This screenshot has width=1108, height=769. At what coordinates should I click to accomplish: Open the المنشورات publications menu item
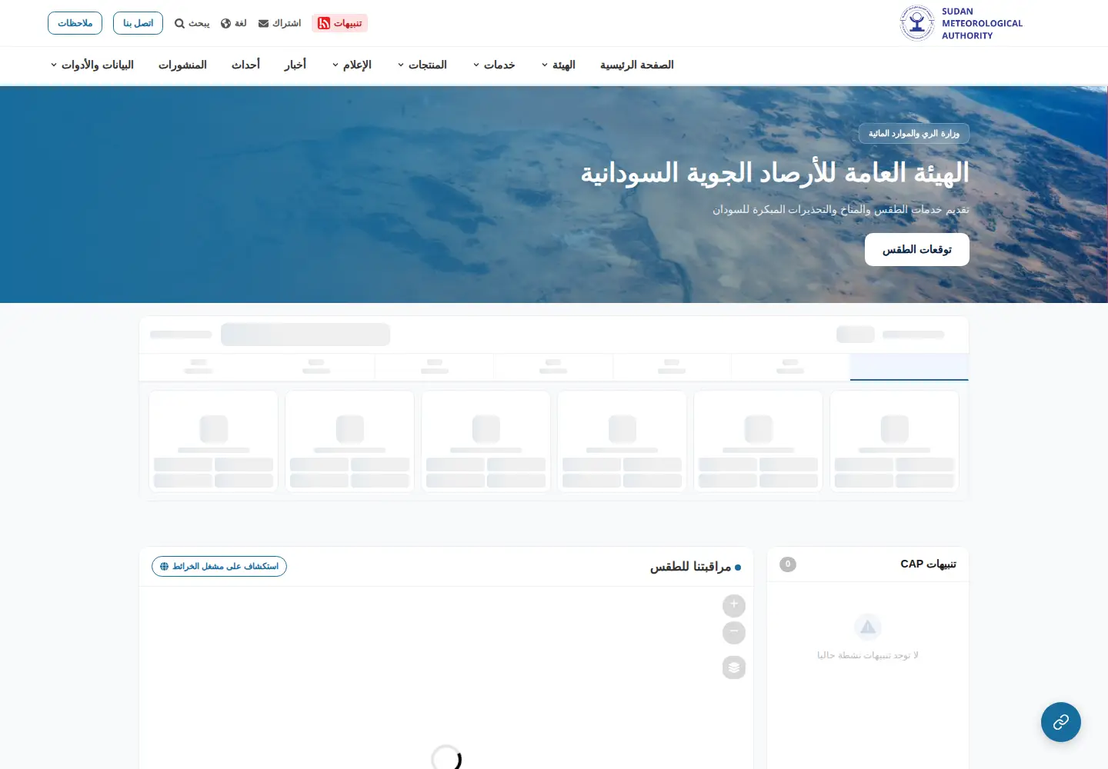(x=182, y=65)
